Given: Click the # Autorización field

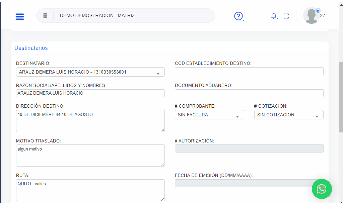Looking at the screenshot, I should coord(249,148).
